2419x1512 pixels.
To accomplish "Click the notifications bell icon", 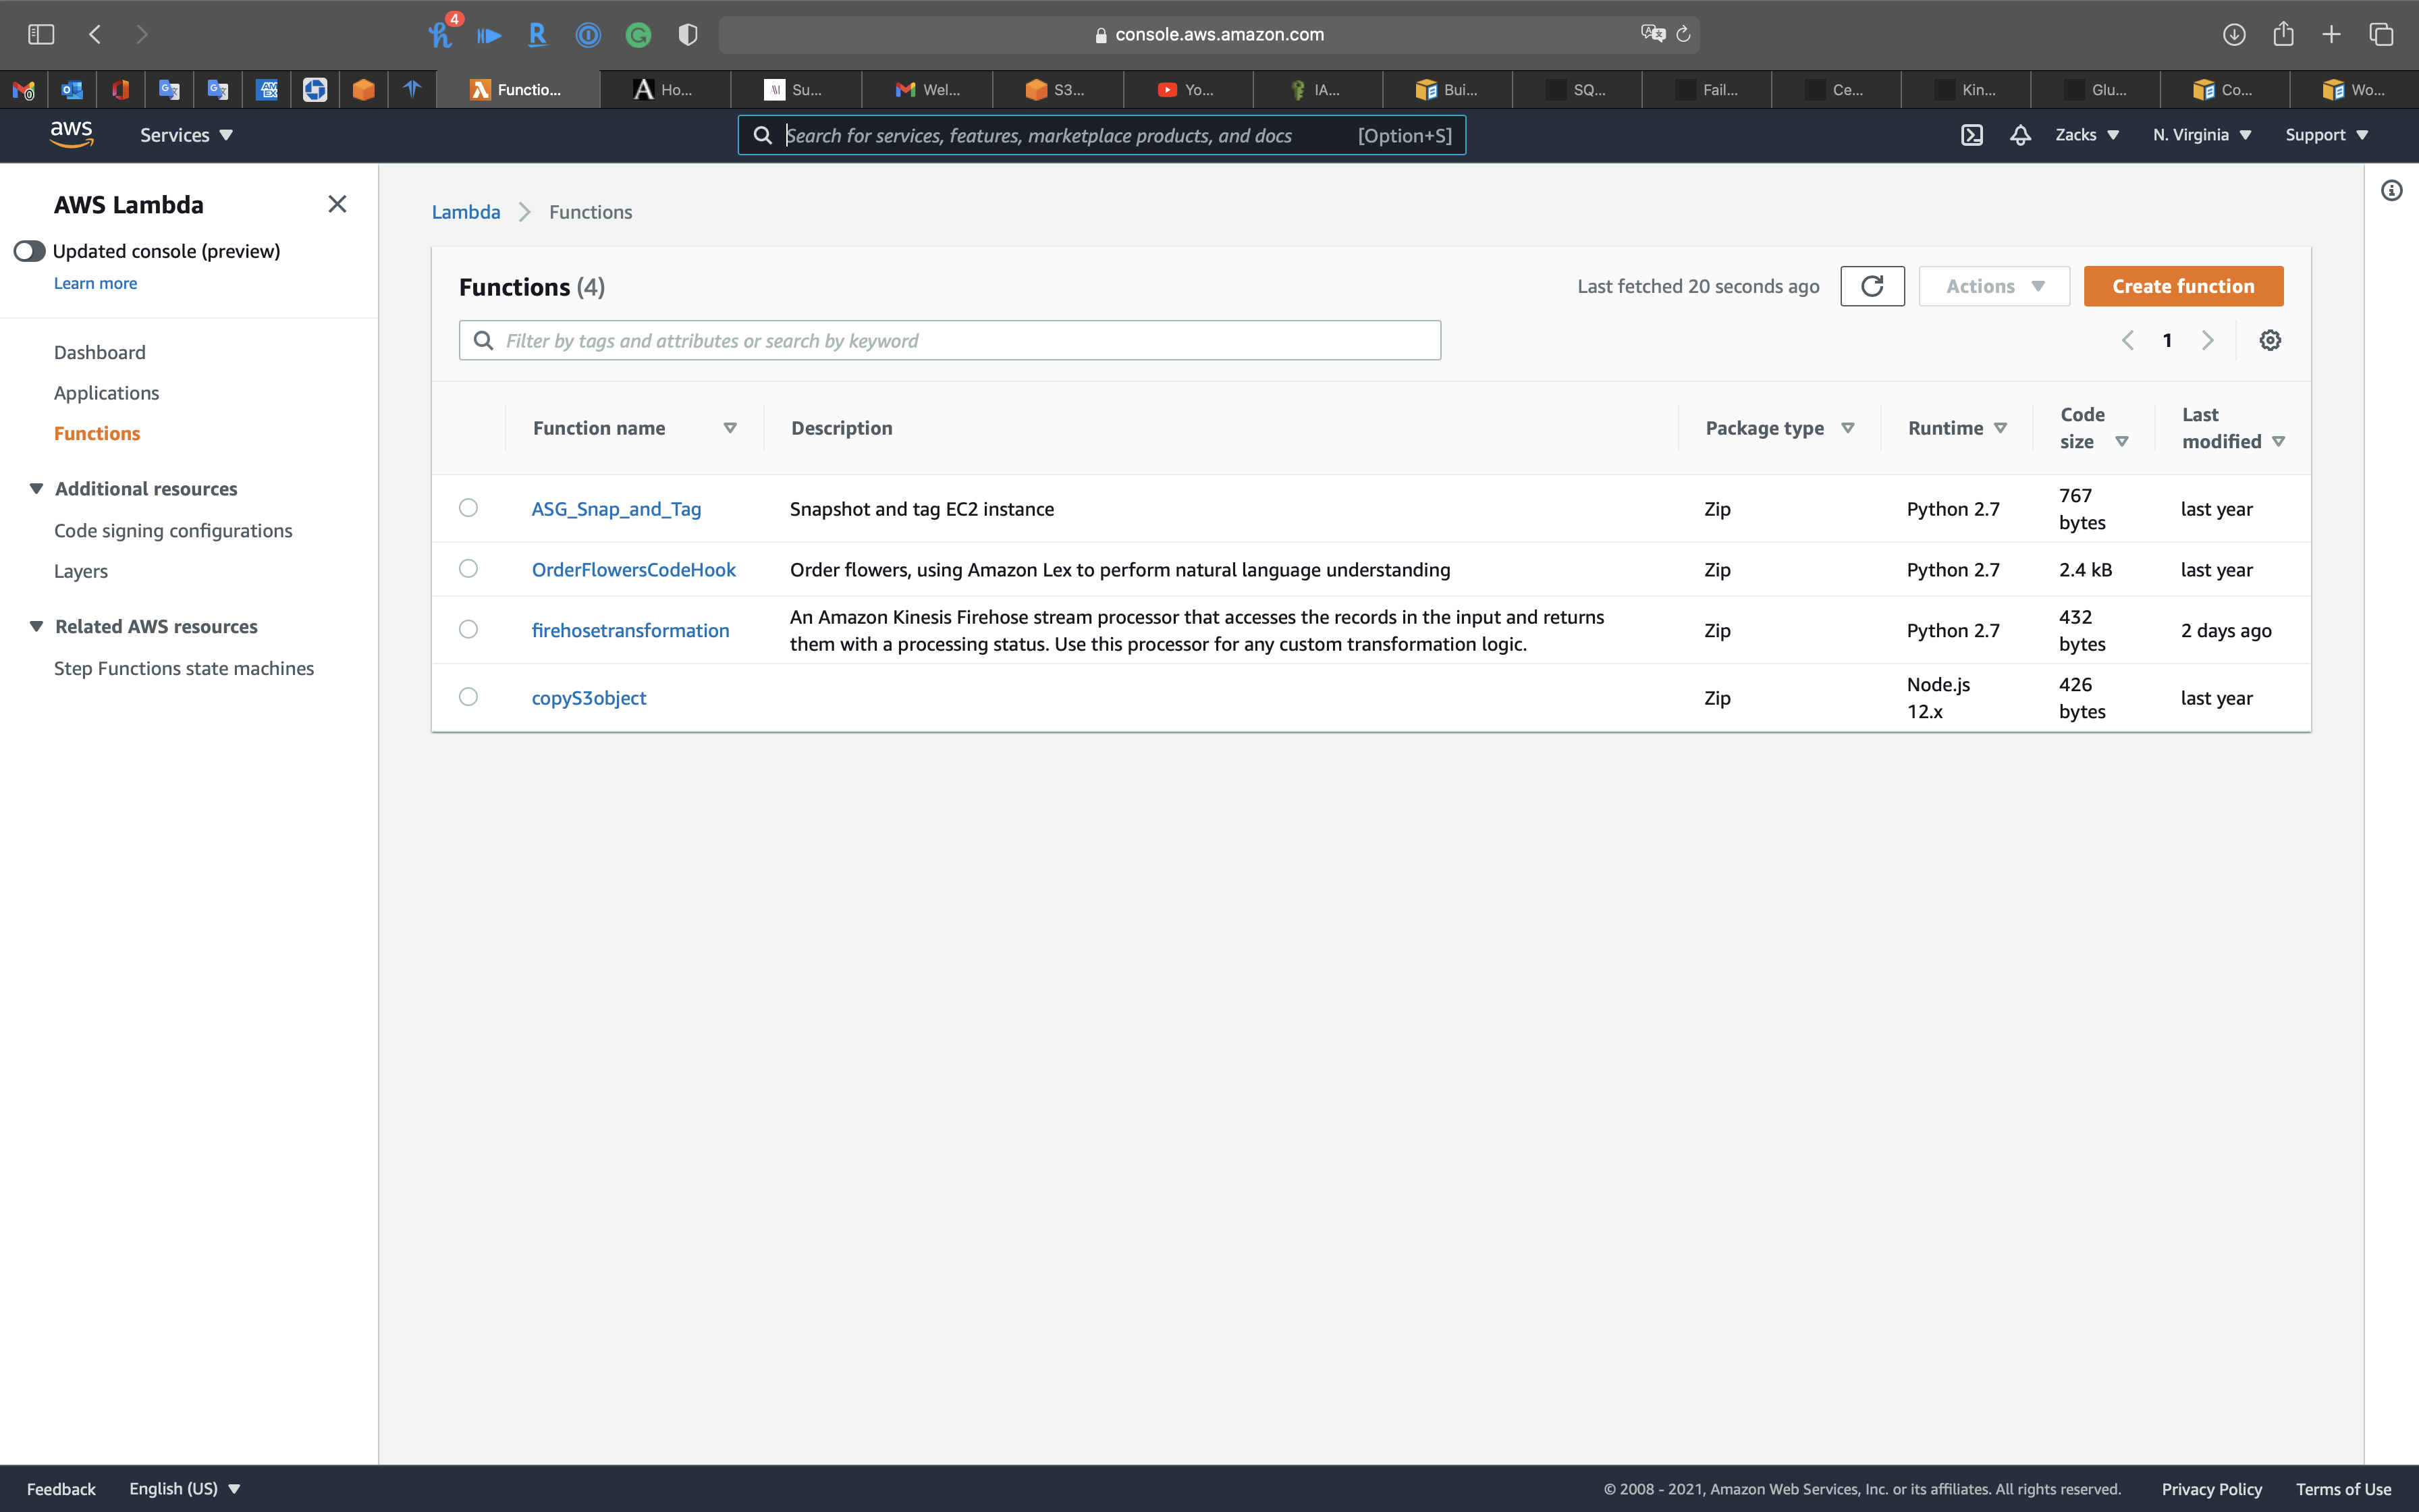I will point(2019,135).
